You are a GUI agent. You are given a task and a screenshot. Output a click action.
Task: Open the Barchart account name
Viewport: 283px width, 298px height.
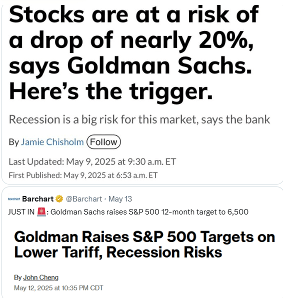(x=38, y=199)
